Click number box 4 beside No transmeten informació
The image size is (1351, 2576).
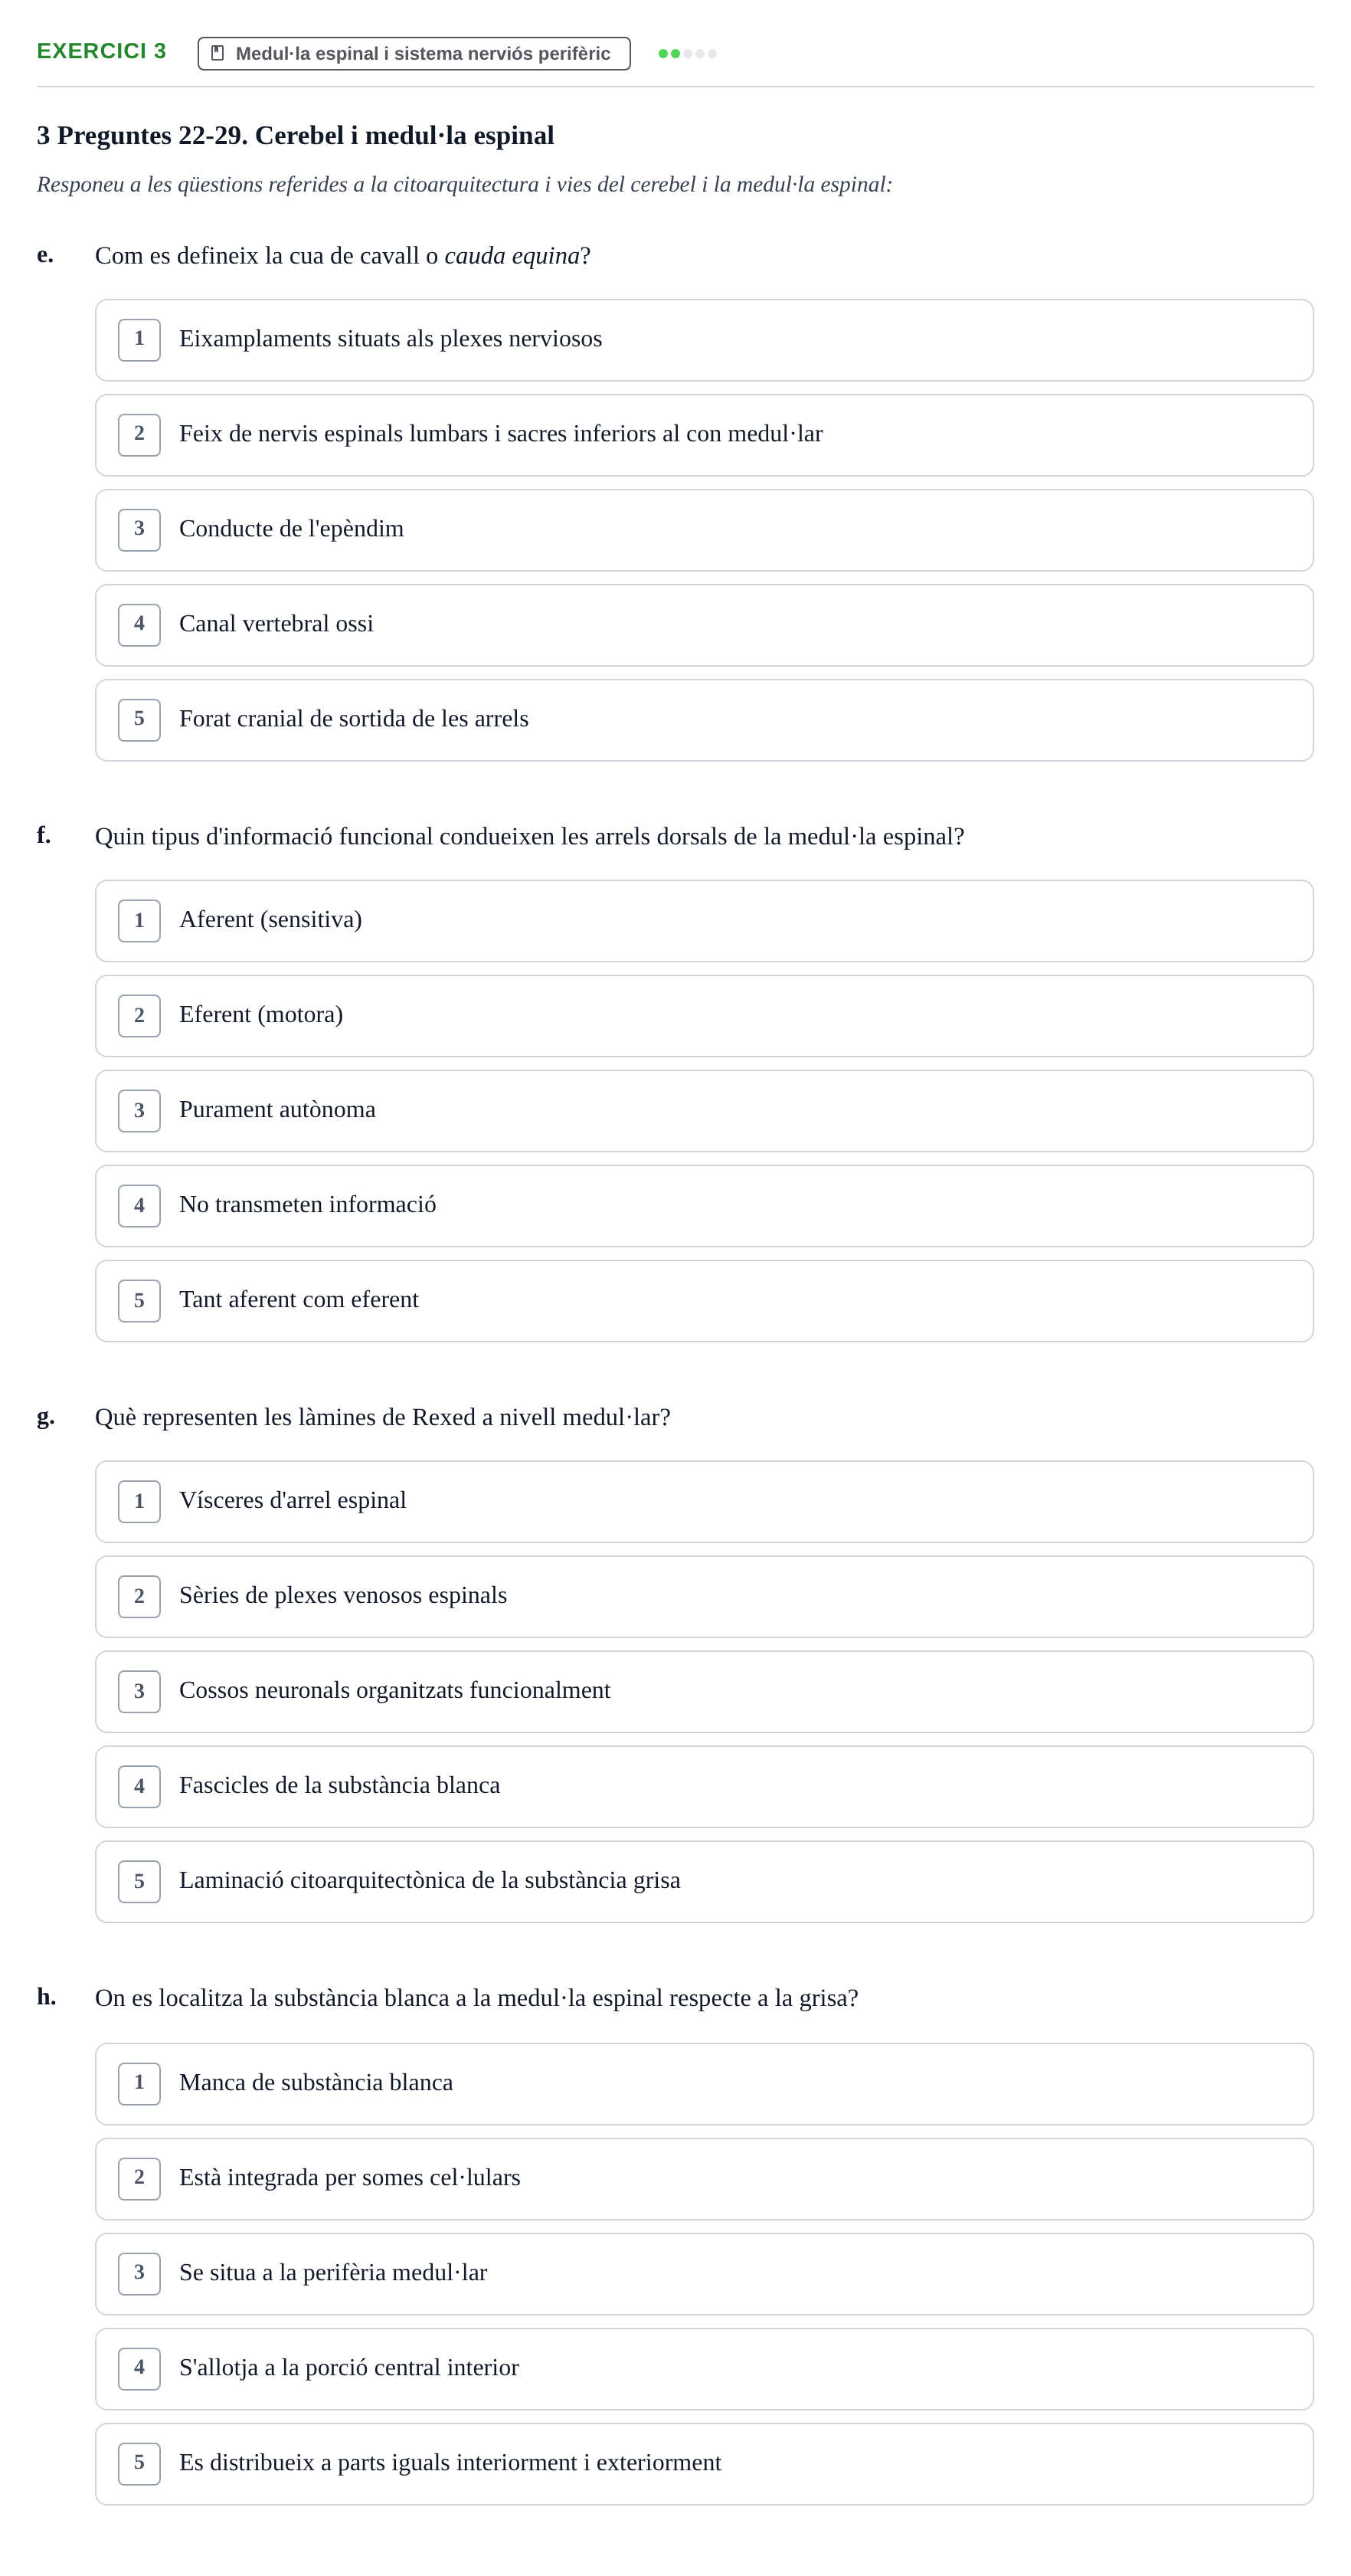pos(139,1206)
